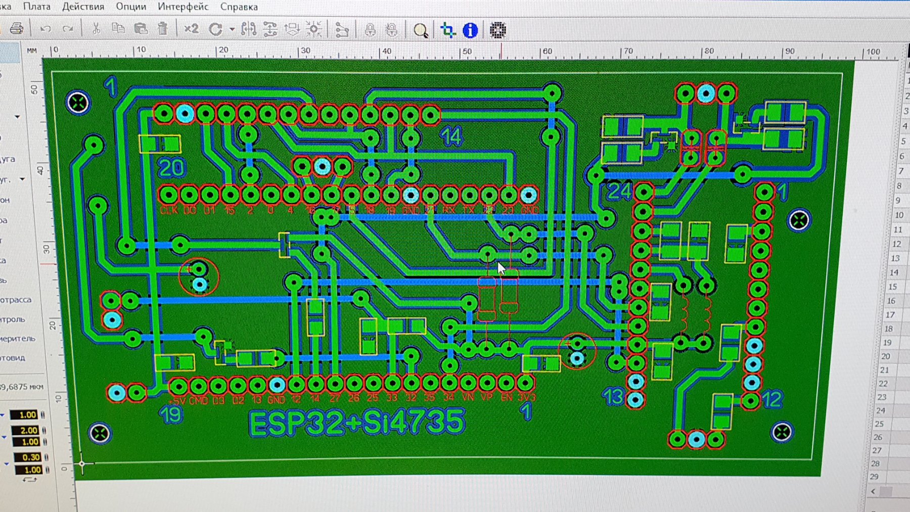Open preset arrow beside 2.00 field
The height and width of the screenshot is (512, 910).
coord(4,437)
